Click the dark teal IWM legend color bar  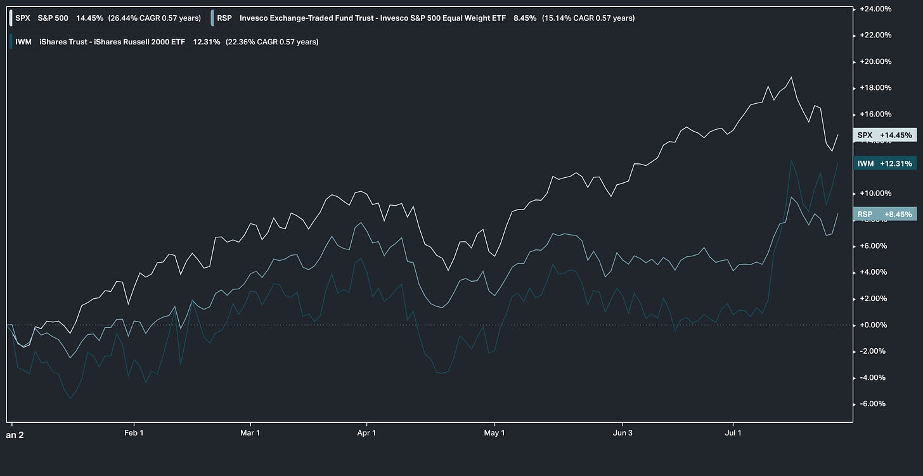(x=11, y=42)
